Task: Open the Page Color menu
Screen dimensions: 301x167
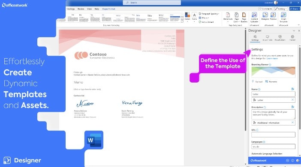Action: tap(237, 17)
